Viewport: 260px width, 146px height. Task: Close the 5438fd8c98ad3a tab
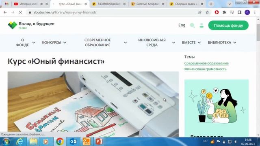pyautogui.click(x=125, y=4)
